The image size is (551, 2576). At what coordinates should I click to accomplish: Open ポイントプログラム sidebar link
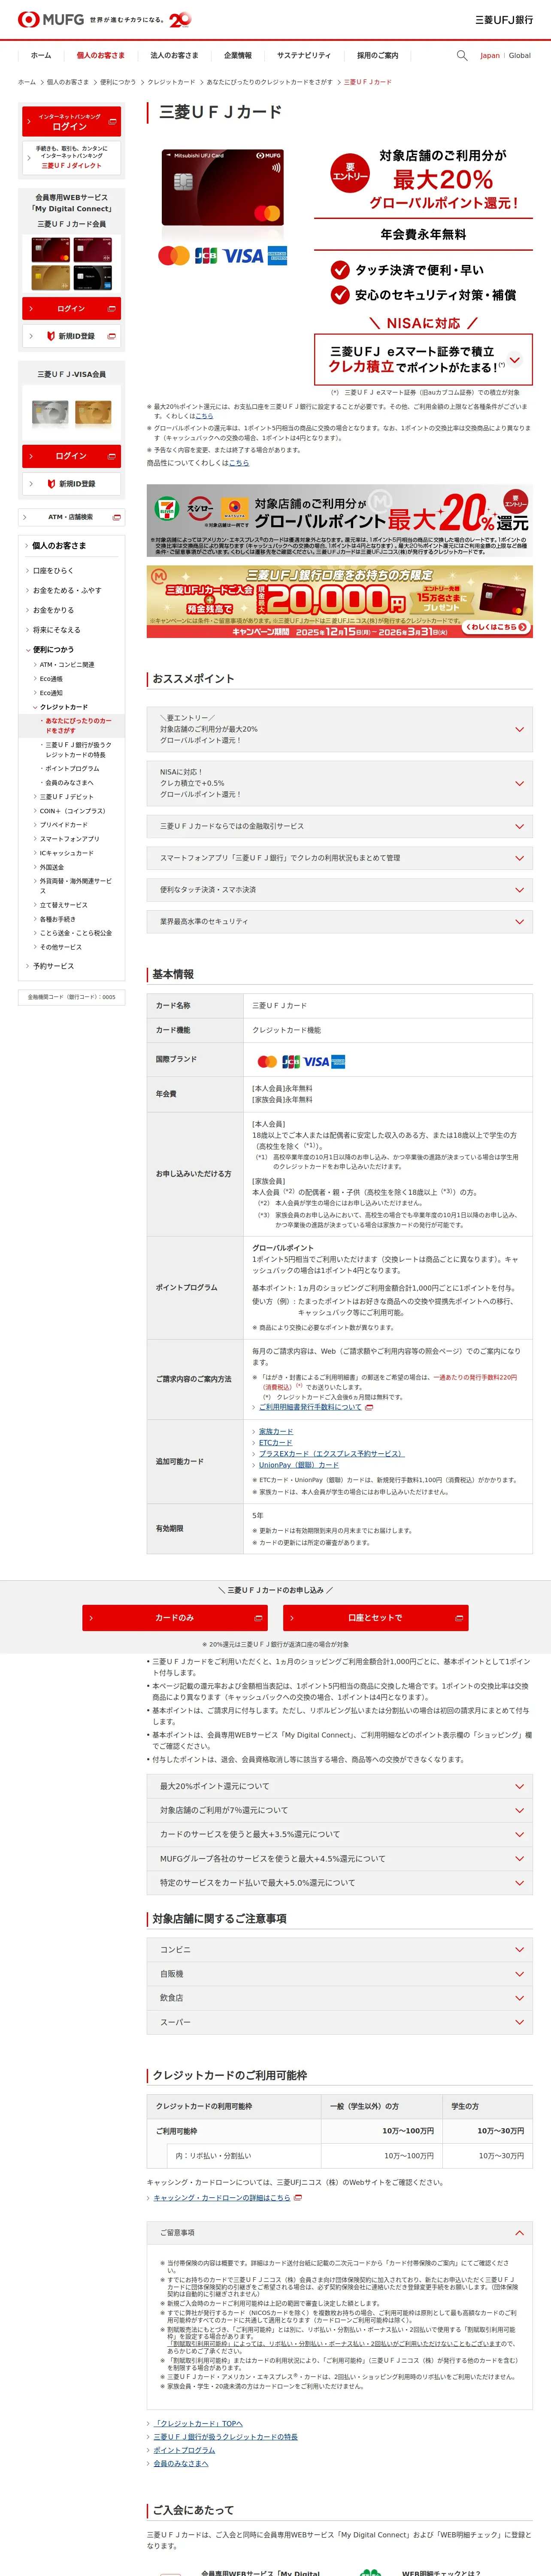73,769
